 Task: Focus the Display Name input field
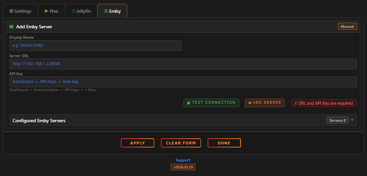95,45
